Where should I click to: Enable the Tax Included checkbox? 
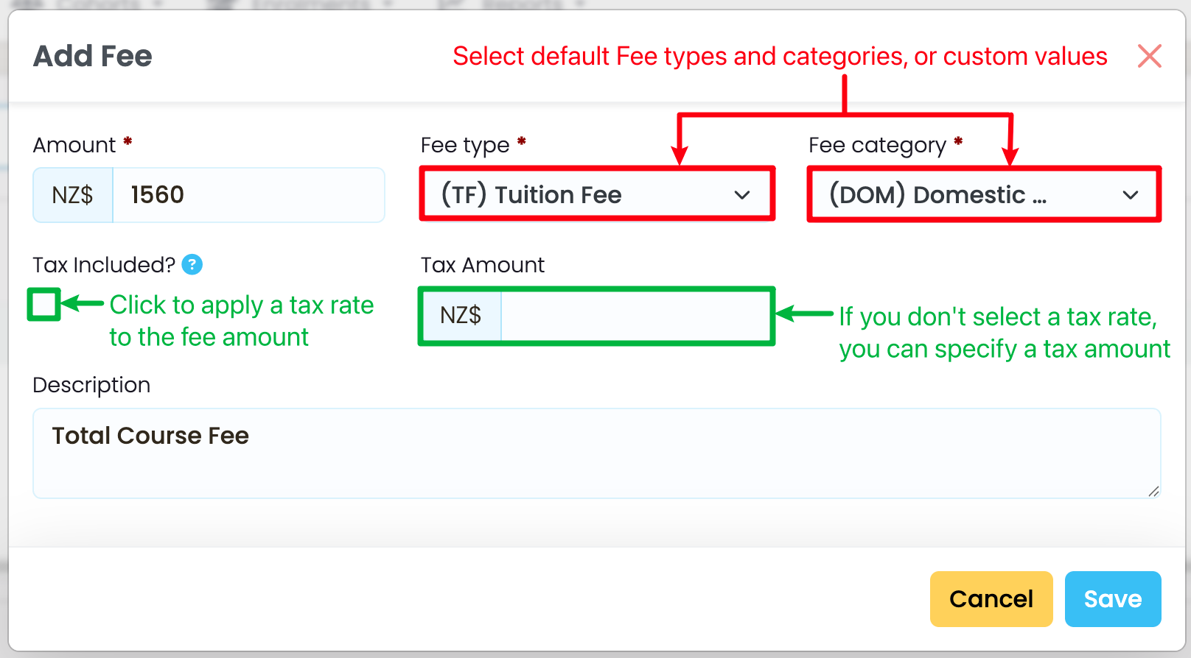44,305
